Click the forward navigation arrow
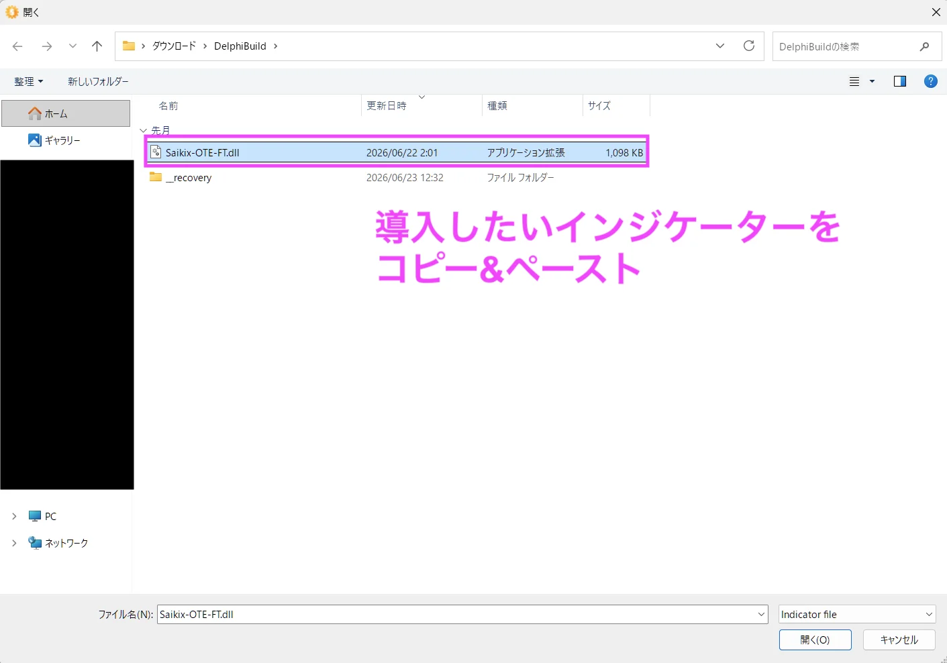Viewport: 947px width, 663px height. (46, 46)
